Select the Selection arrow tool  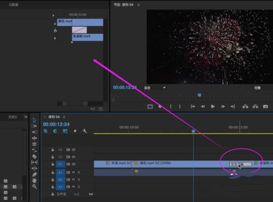click(34, 120)
